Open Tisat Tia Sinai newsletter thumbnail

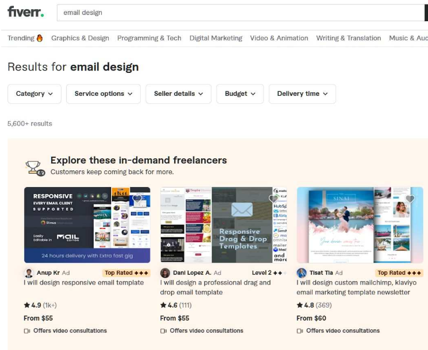[x=360, y=225]
